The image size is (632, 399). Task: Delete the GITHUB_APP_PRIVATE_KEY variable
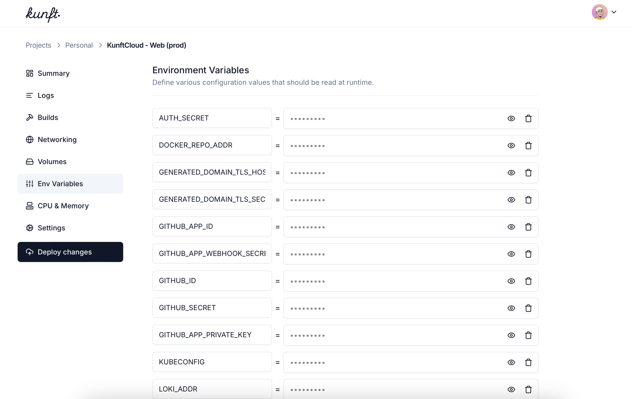pos(528,335)
